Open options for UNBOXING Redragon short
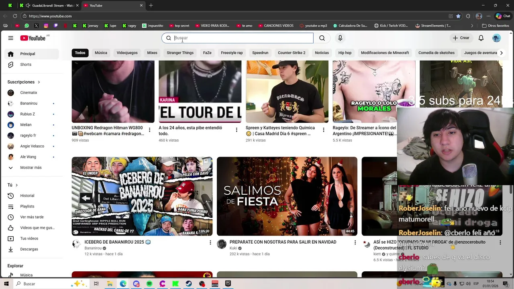Viewport: 514px width, 289px height. tap(149, 130)
